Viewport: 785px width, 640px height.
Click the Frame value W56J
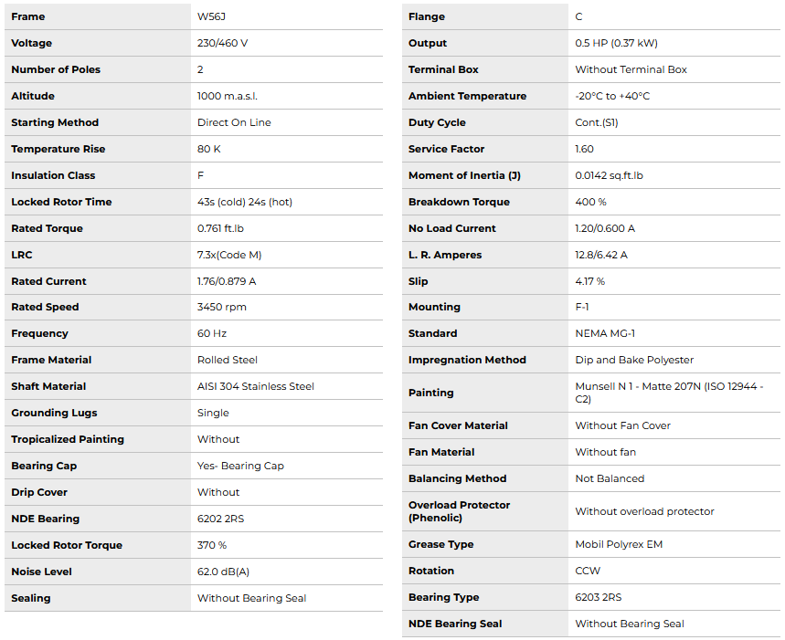point(212,16)
